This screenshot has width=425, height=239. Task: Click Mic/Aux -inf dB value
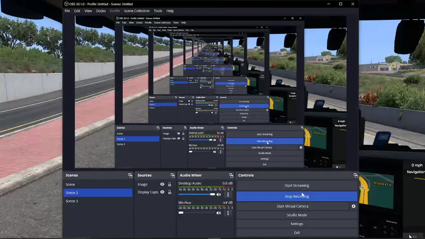tap(228, 203)
